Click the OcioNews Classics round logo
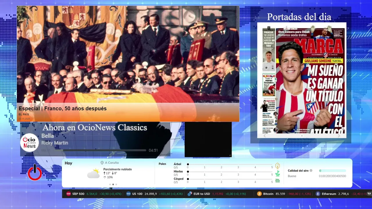372x209 pixels. (29, 142)
